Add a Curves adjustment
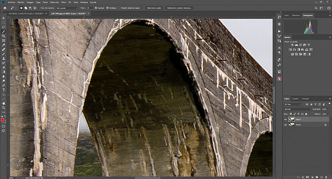 (x=300, y=45)
